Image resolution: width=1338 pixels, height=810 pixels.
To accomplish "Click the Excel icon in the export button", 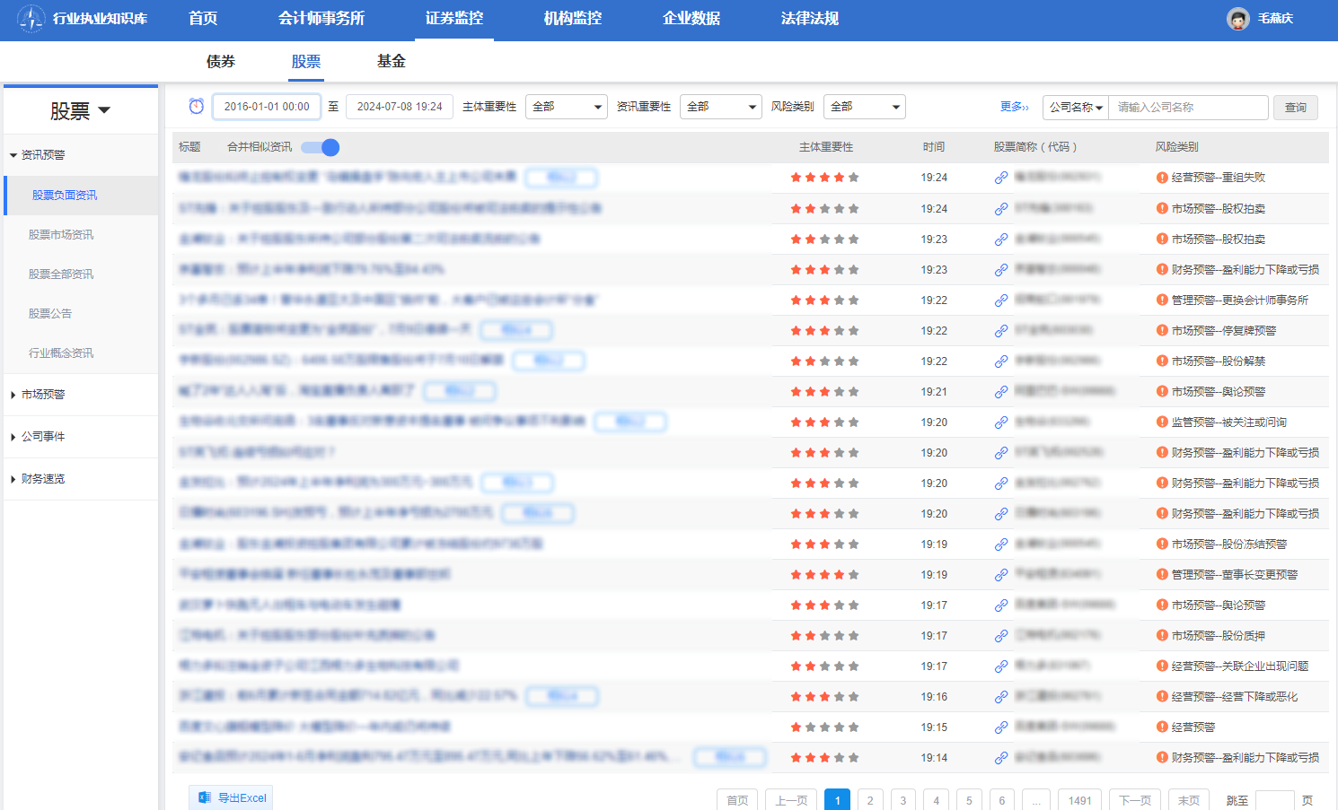I will [205, 797].
